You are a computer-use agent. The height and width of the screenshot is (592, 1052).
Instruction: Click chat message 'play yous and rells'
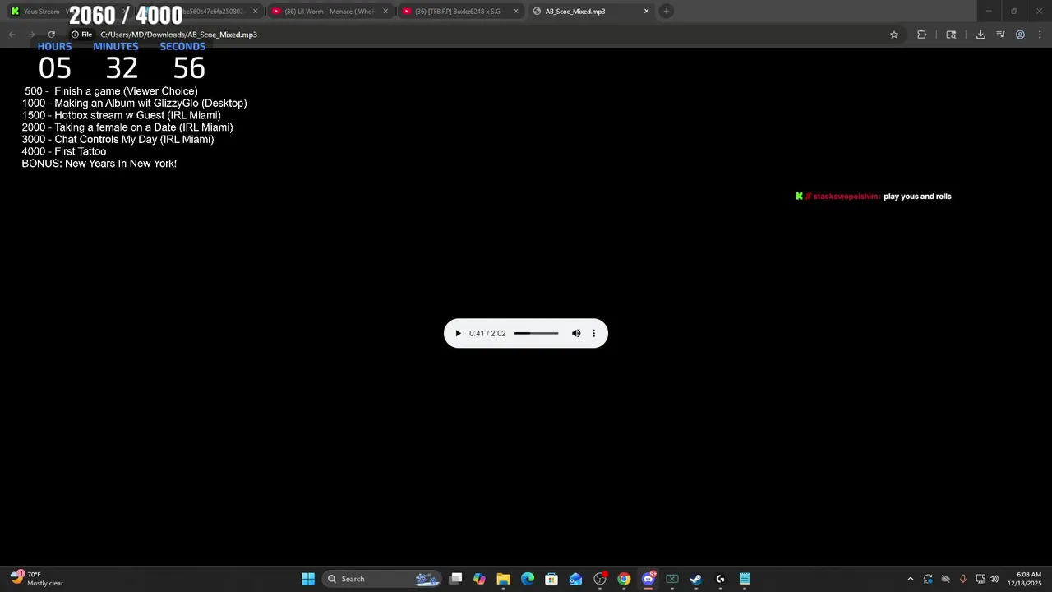917,197
